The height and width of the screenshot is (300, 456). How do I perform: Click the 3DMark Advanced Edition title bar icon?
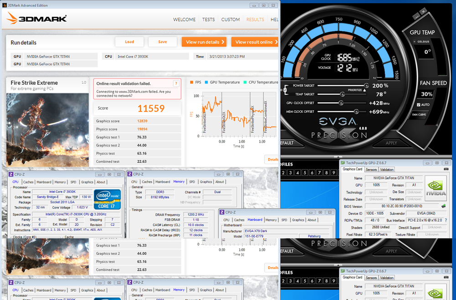[x=5, y=5]
